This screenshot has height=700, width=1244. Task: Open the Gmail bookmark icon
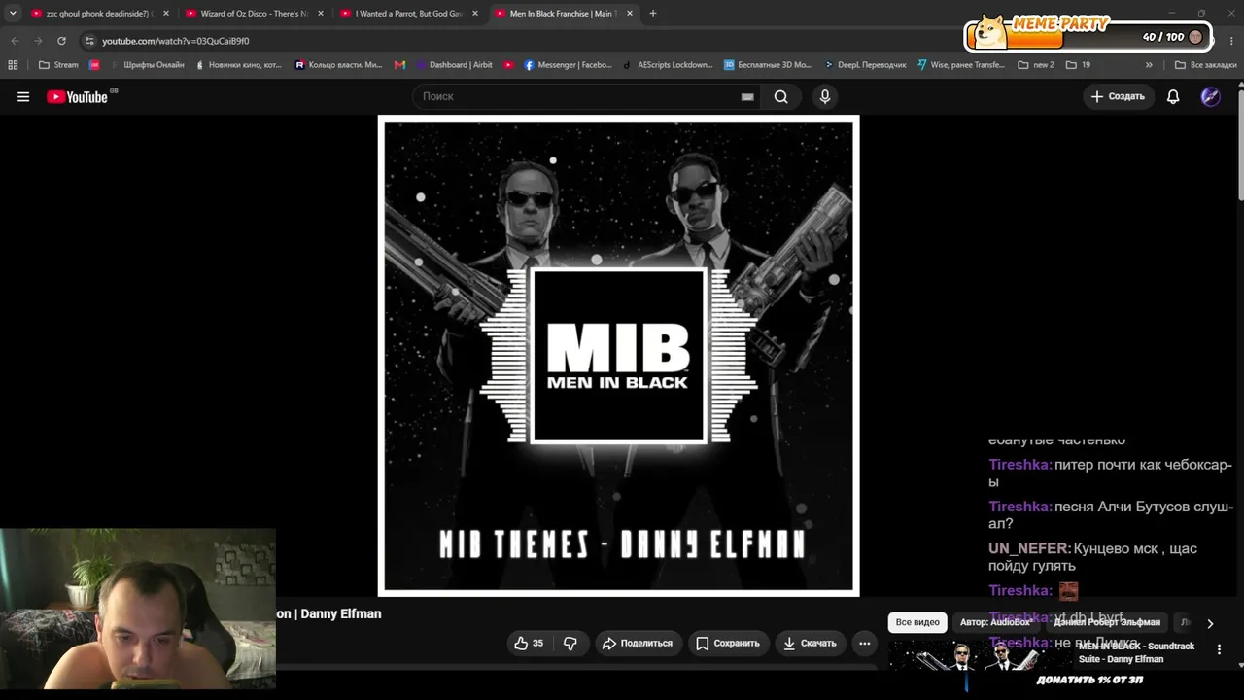399,65
